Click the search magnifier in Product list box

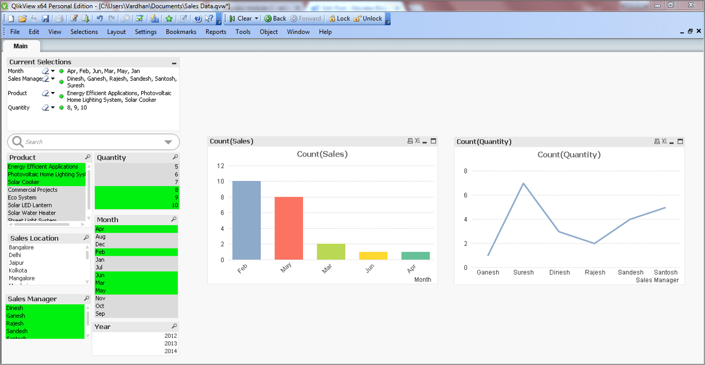tap(87, 158)
